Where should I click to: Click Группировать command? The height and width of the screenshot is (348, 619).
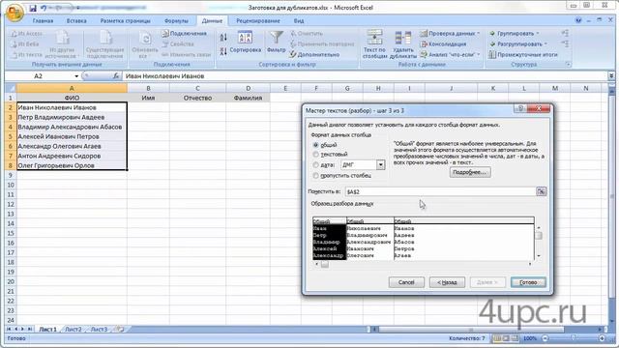click(515, 34)
